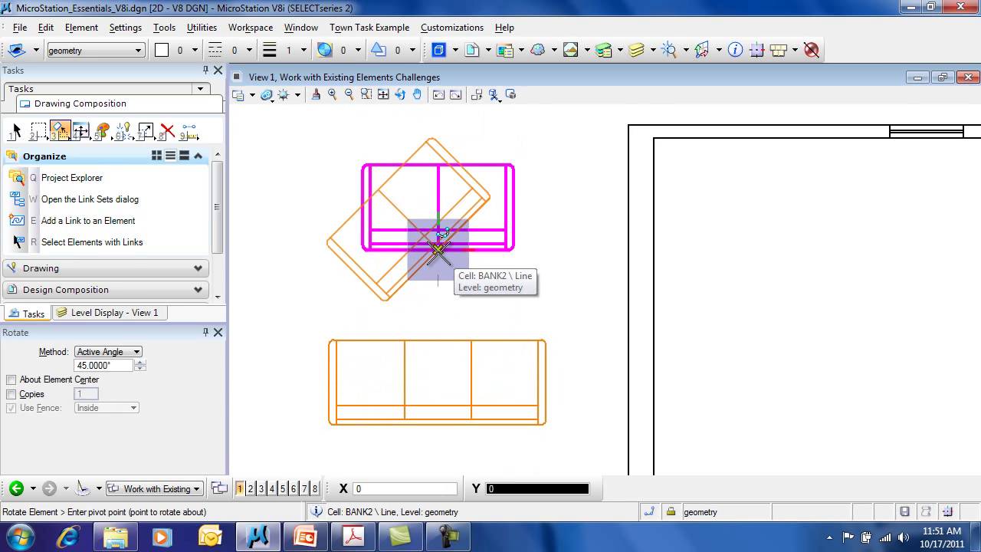Open the Use Fence Inside dropdown
The height and width of the screenshot is (552, 981).
click(x=107, y=408)
